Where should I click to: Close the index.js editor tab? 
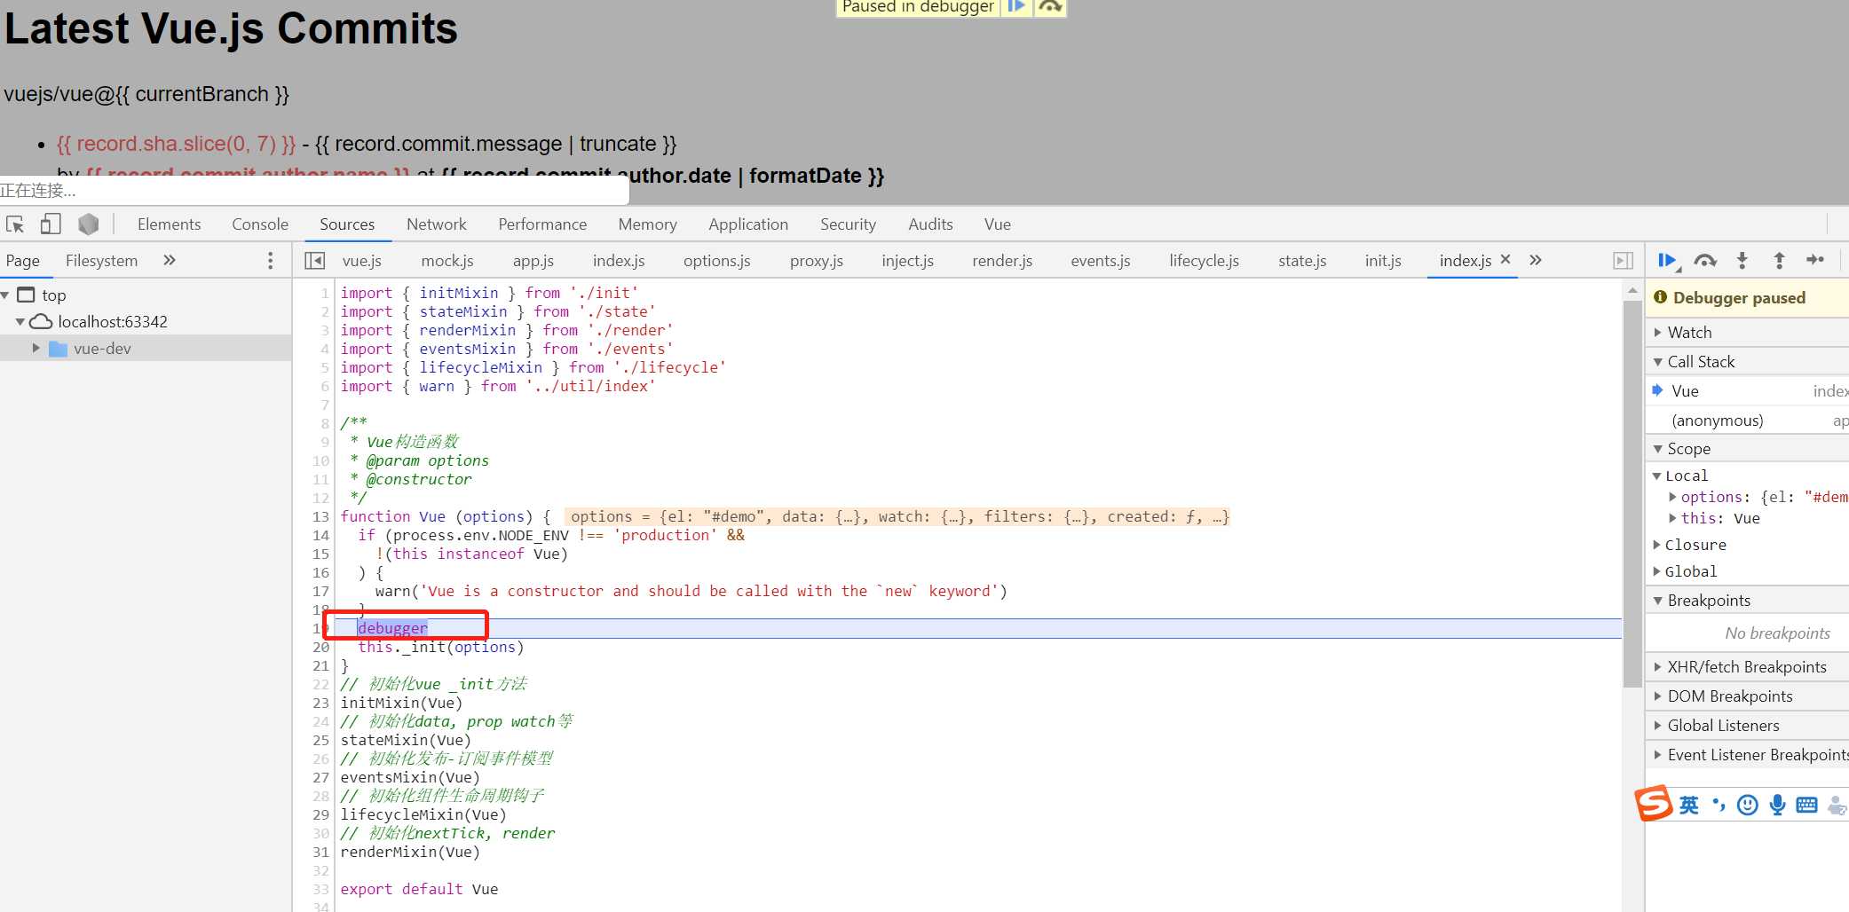pos(1505,259)
